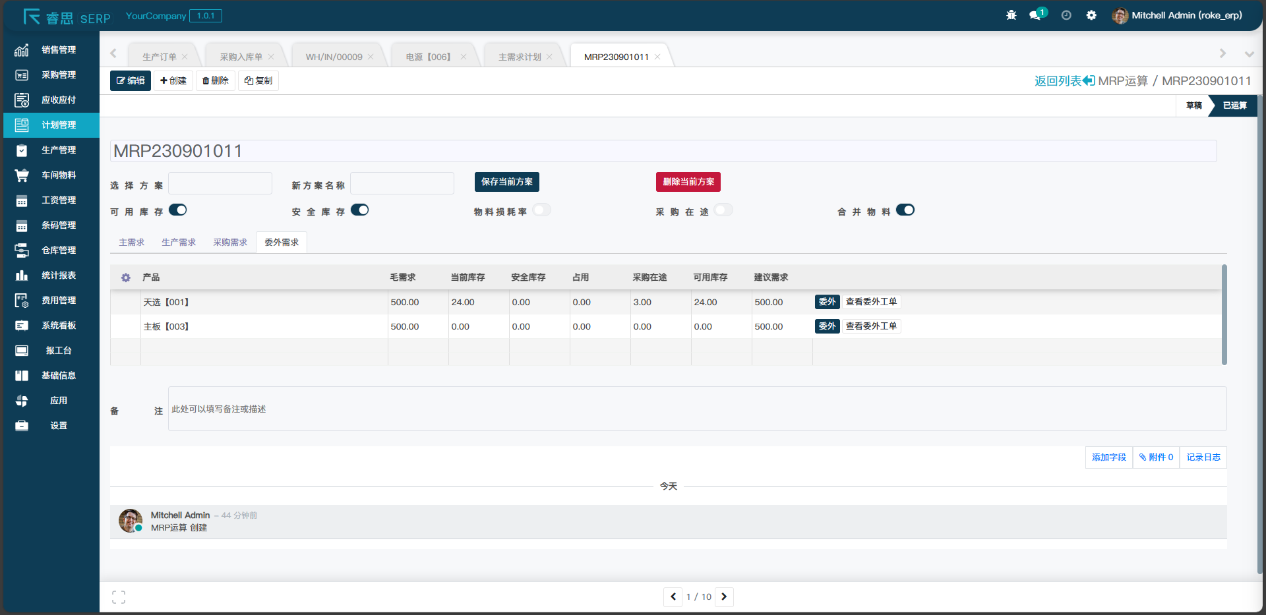The image size is (1266, 615).
Task: Go to next record with right arrow
Action: (x=724, y=597)
